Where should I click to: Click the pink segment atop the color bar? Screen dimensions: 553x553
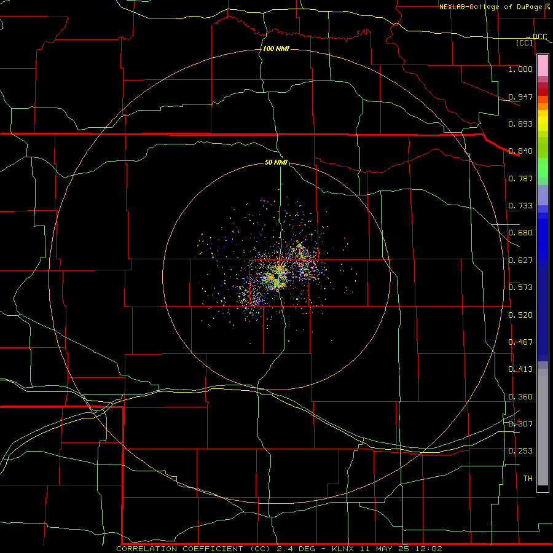[543, 66]
